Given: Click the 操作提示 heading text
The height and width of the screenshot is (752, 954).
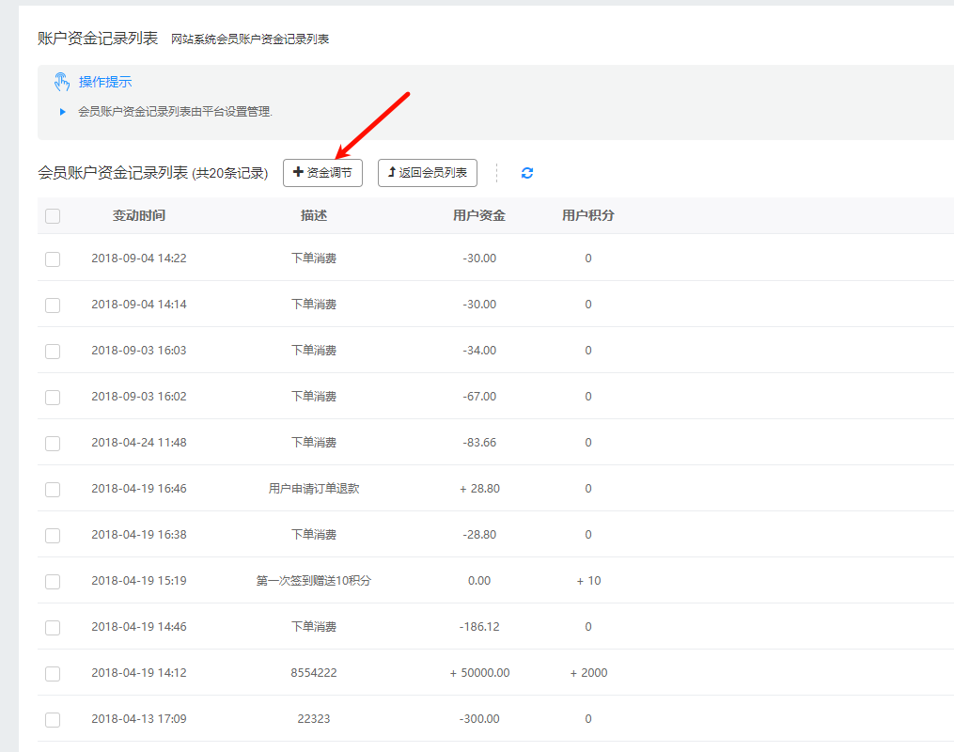Looking at the screenshot, I should tap(105, 82).
